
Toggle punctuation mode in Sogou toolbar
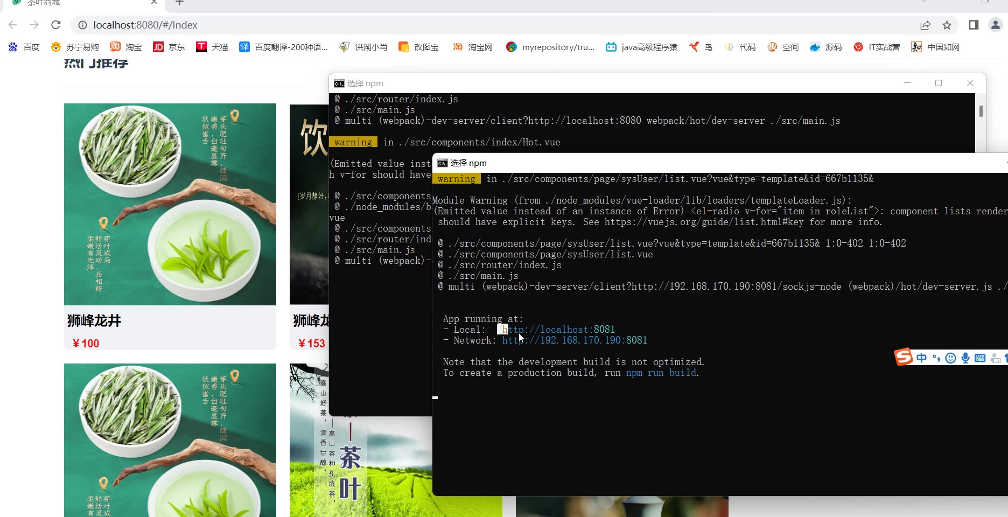(936, 358)
